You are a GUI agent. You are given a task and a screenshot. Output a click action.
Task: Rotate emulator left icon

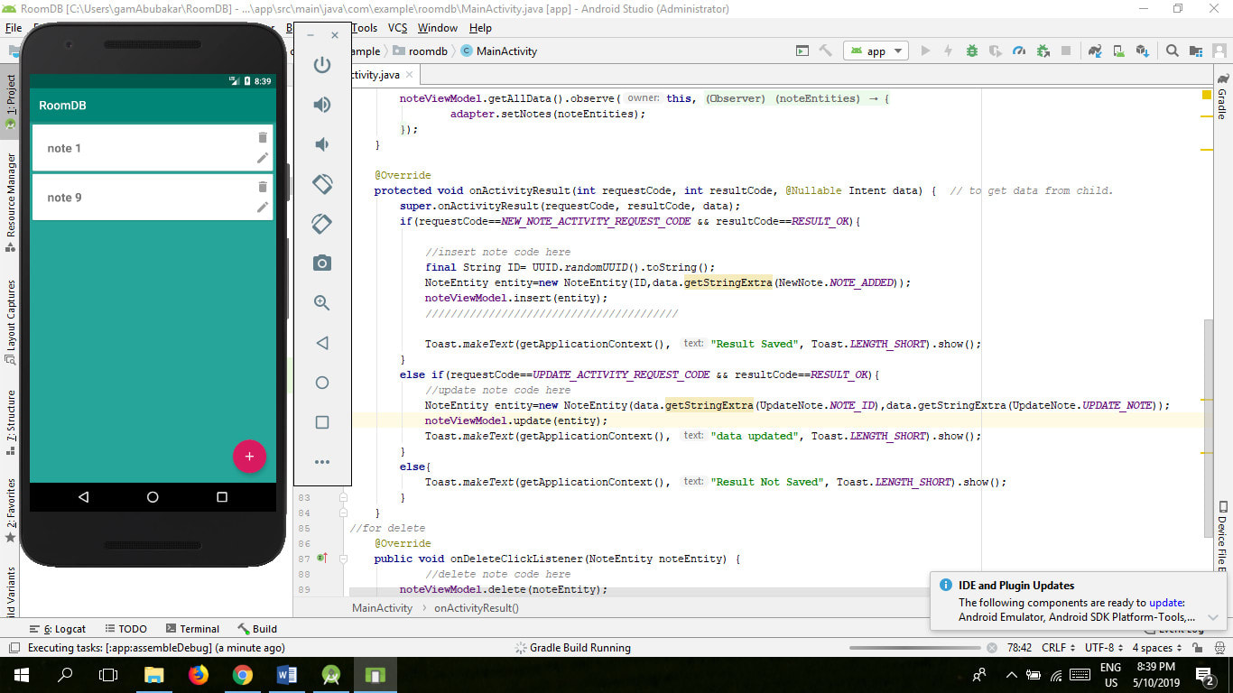pyautogui.click(x=322, y=184)
